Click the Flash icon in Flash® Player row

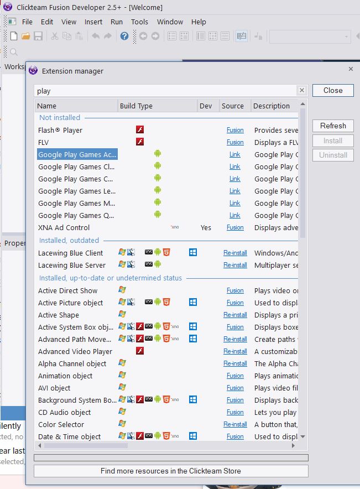(x=140, y=130)
